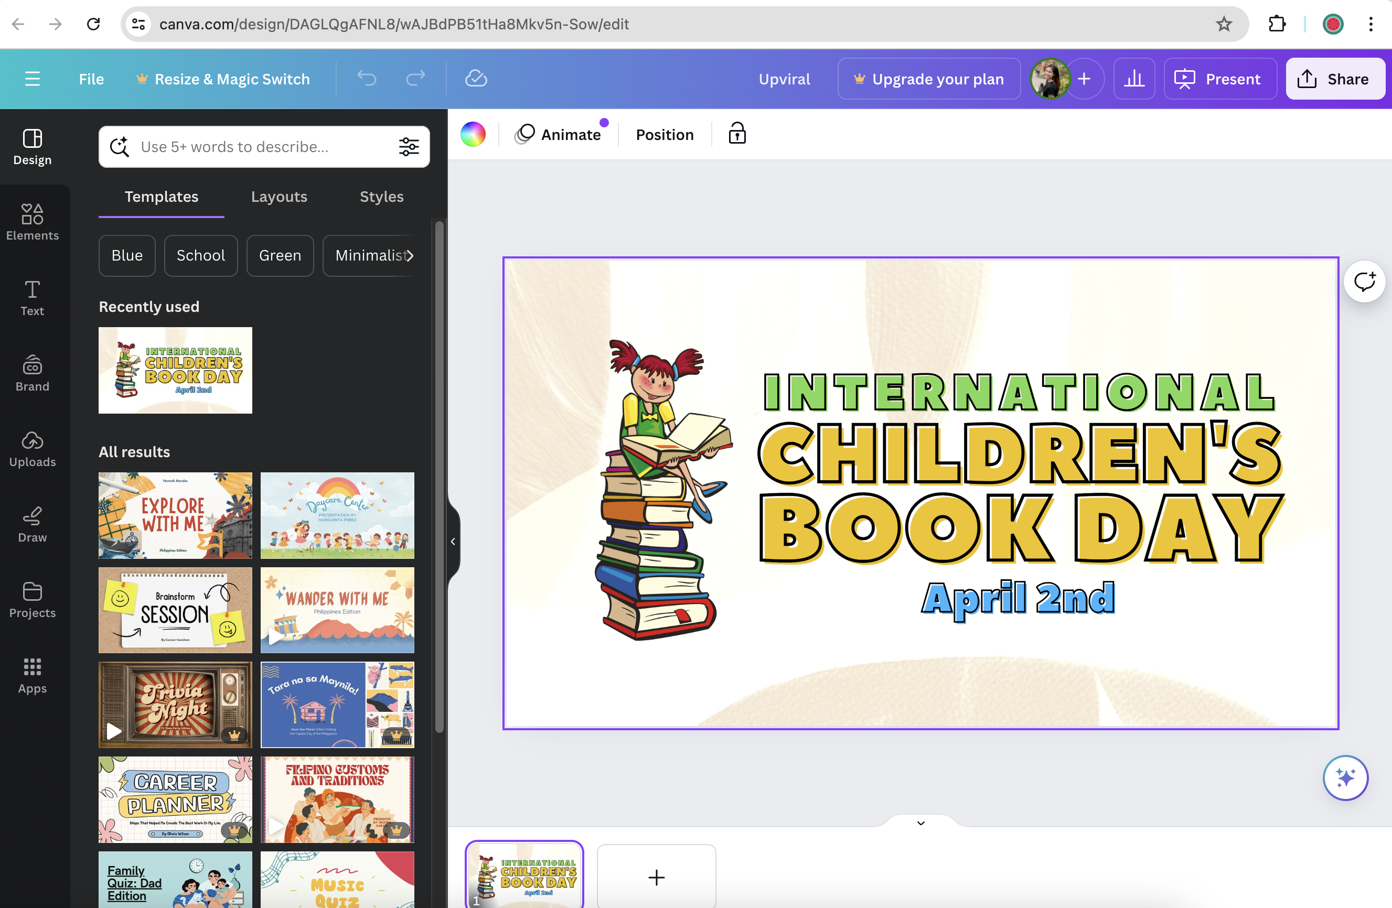The width and height of the screenshot is (1392, 908).
Task: Open the File menu
Action: pyautogui.click(x=91, y=78)
